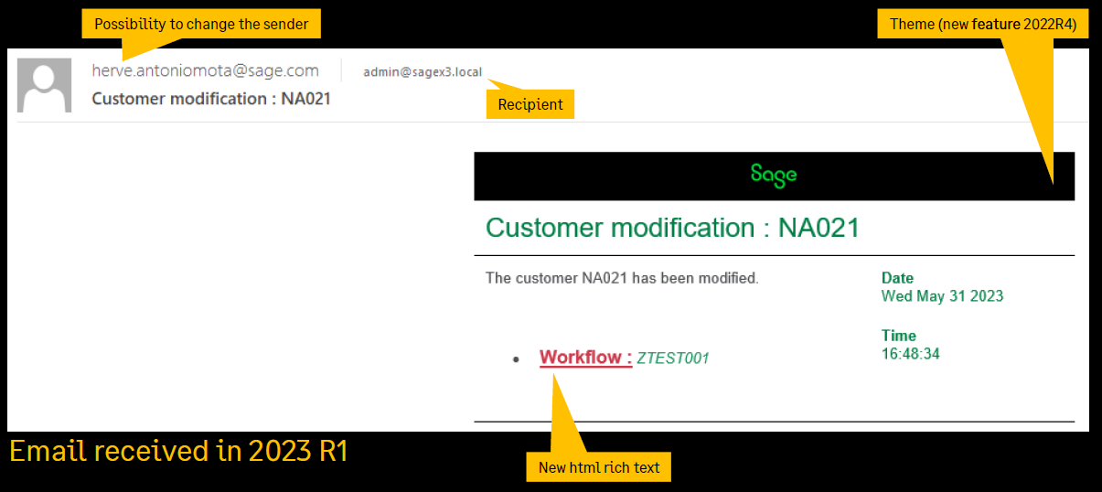
Task: Click the Date label in email body
Action: point(897,278)
